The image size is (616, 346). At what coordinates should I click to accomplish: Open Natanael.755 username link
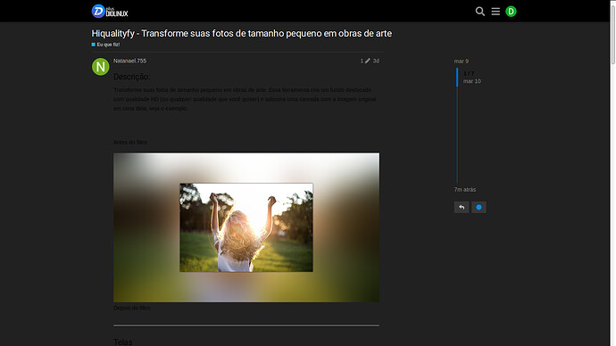[129, 61]
